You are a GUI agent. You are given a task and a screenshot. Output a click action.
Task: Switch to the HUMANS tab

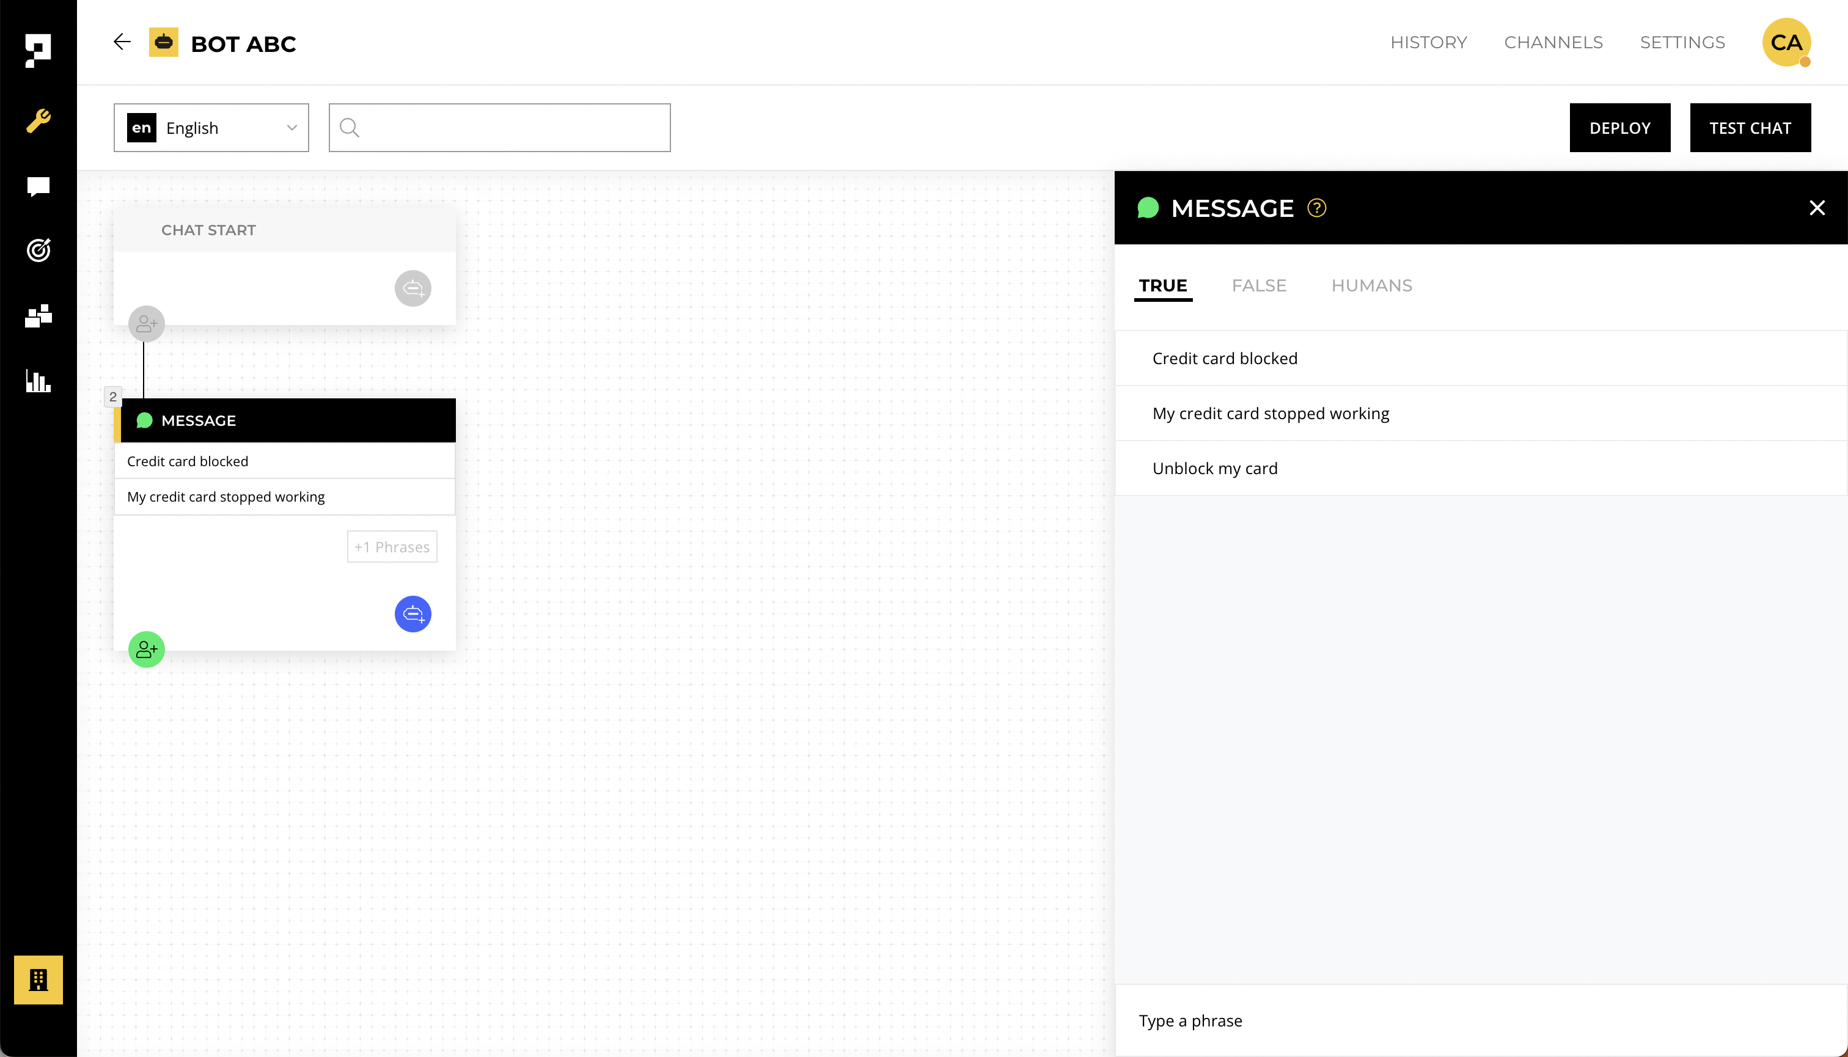pos(1371,285)
